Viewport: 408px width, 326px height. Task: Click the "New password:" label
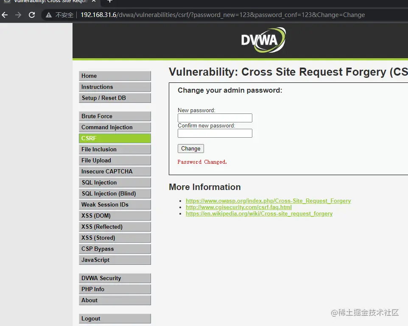pyautogui.click(x=196, y=111)
